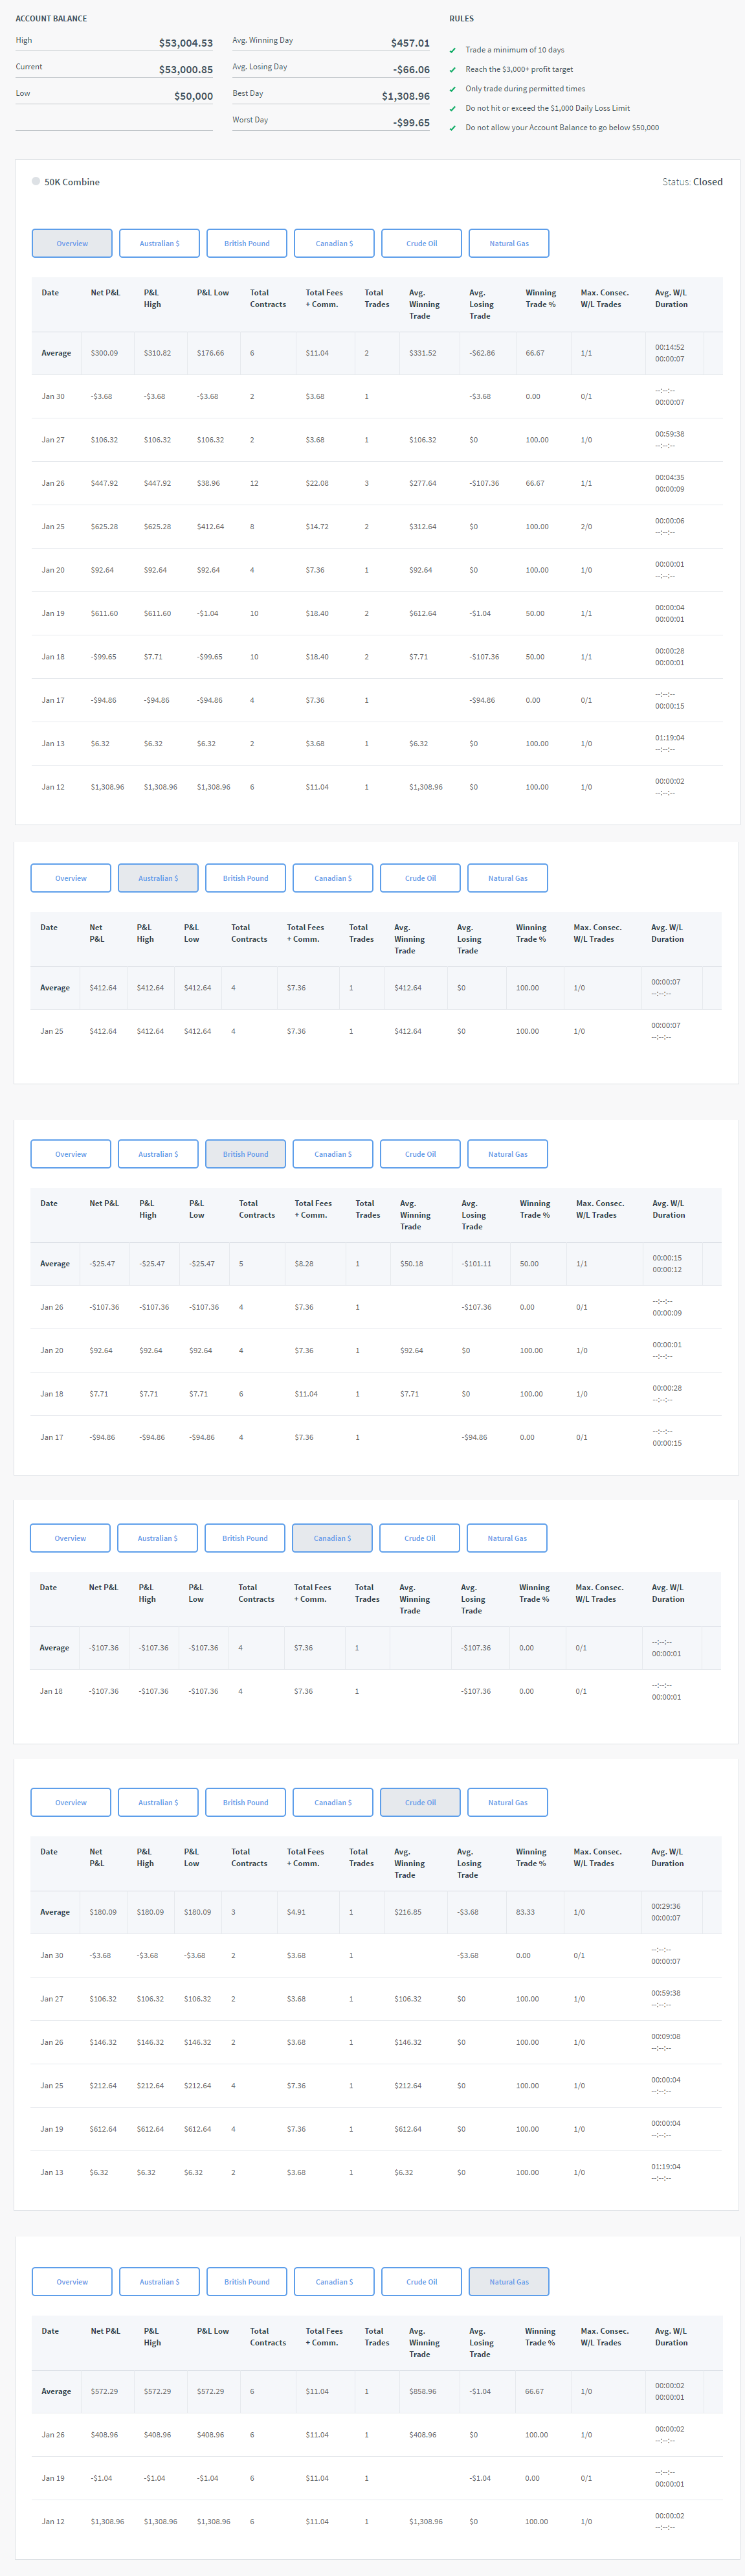Click the Status: Closed label
The image size is (745, 2576).
pos(692,182)
